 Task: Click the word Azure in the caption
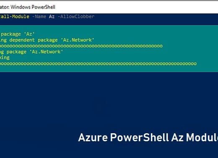(93, 137)
